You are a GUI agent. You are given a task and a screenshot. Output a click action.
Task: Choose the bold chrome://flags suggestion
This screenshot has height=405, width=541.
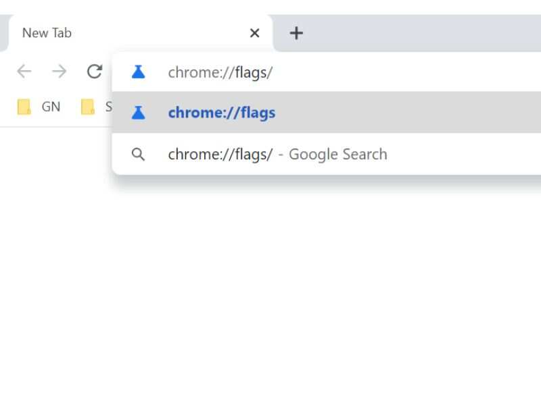(222, 113)
